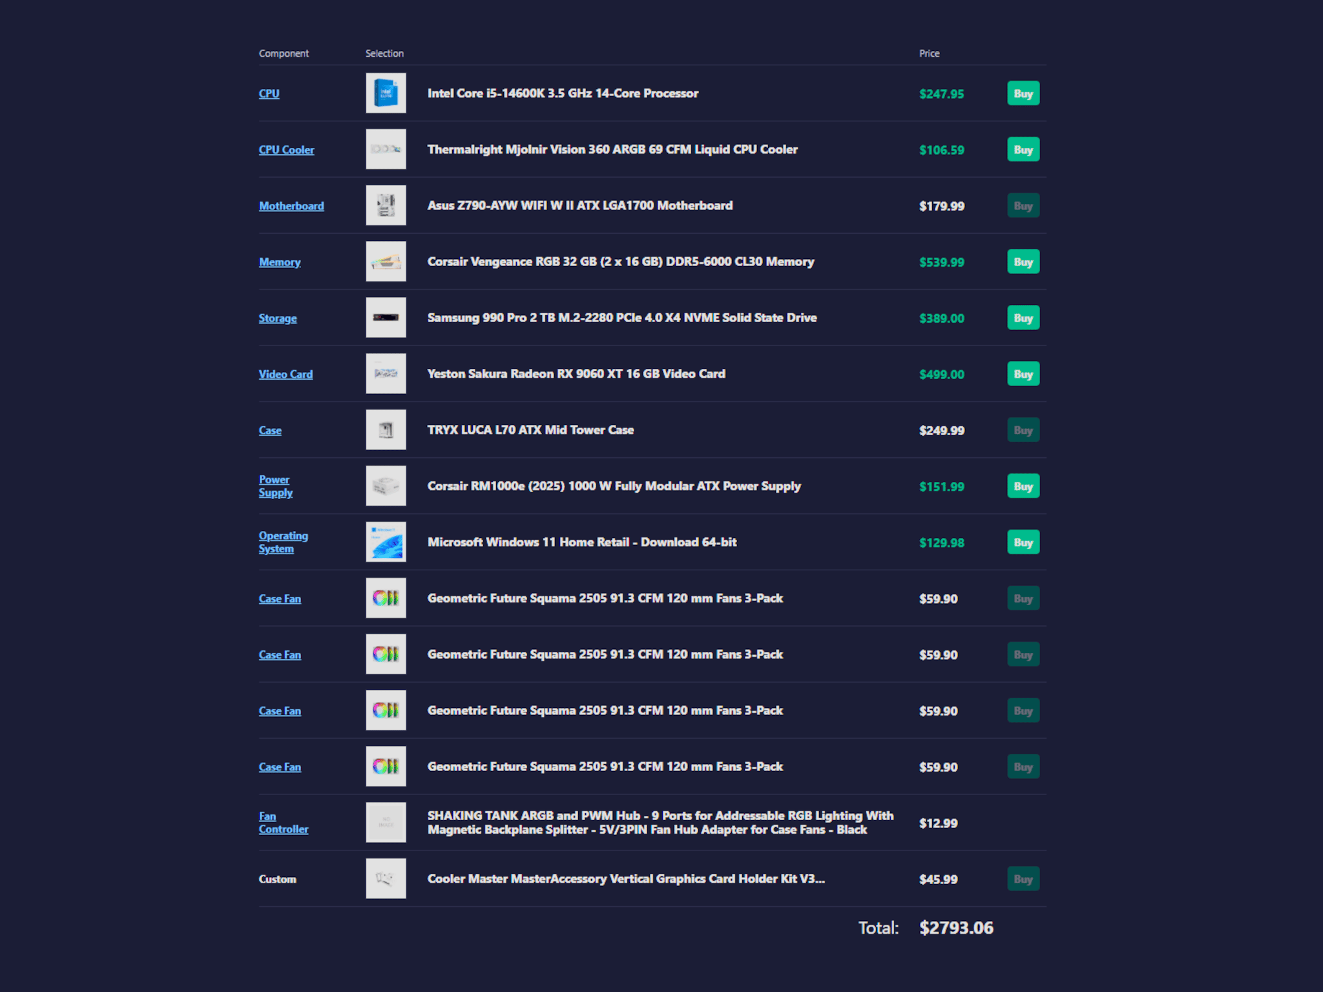Image resolution: width=1323 pixels, height=992 pixels.
Task: Click the $45.99 custom item price
Action: (x=938, y=880)
